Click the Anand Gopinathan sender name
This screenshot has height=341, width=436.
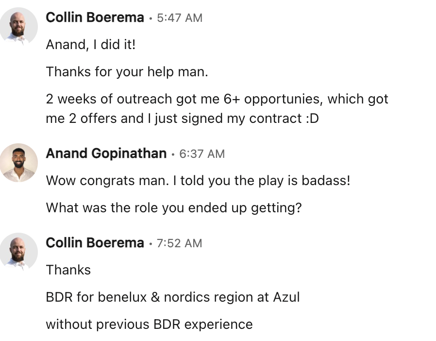pos(106,153)
